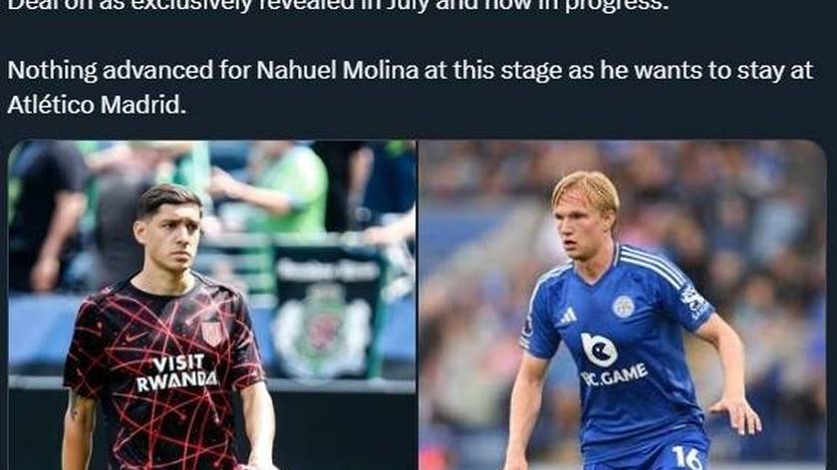Click the partially cut-off top tweet line

point(338,6)
